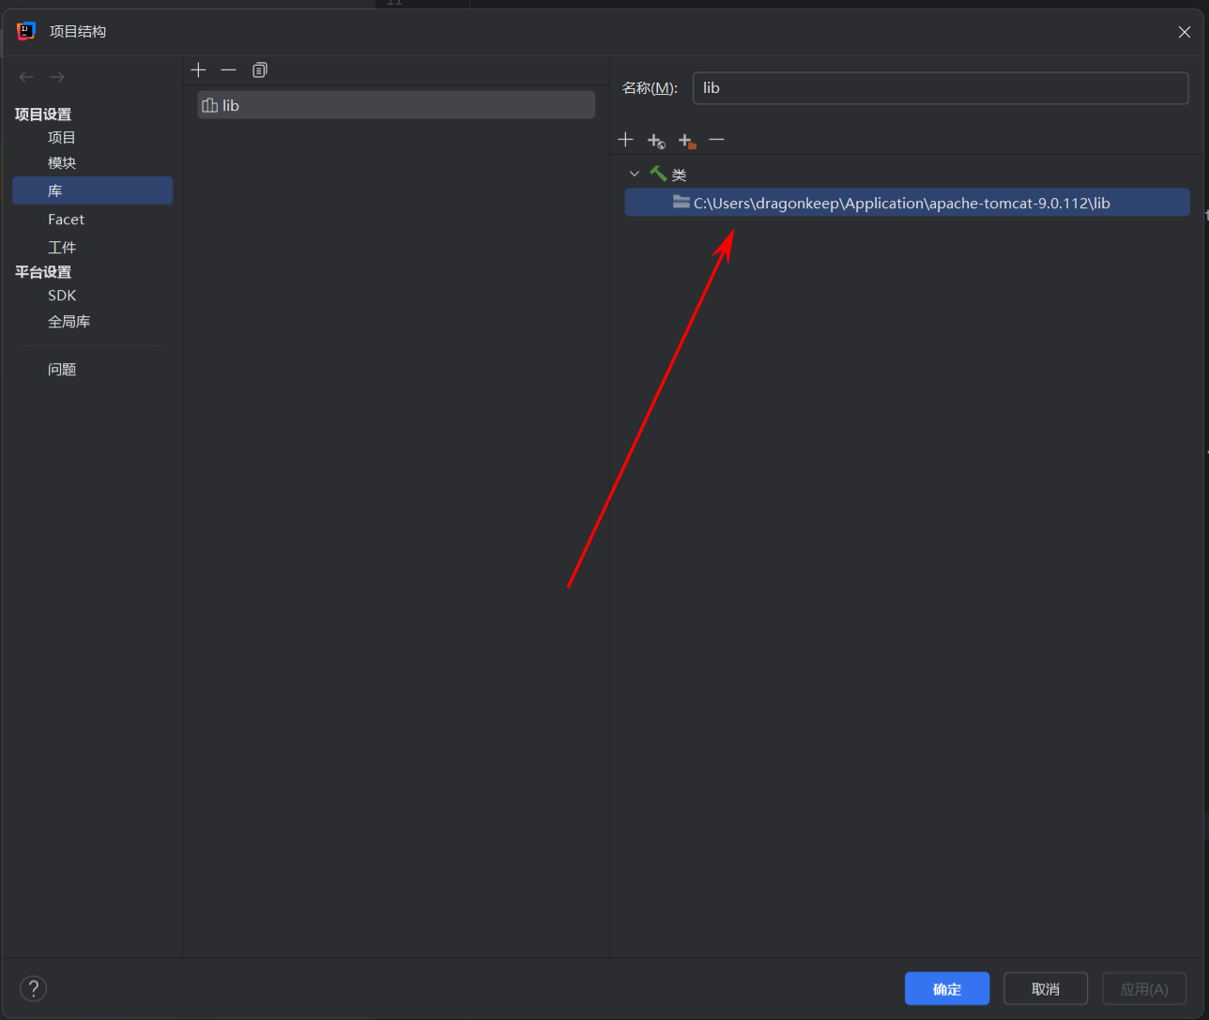Click the remove library minus icon
The width and height of the screenshot is (1209, 1020).
[228, 70]
